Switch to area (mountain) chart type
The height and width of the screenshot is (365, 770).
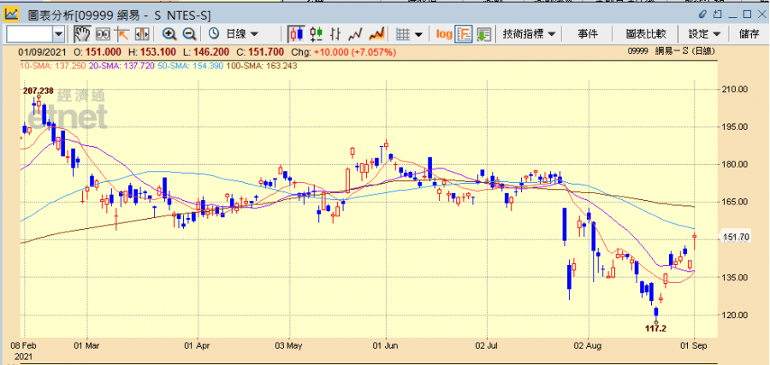coord(376,34)
